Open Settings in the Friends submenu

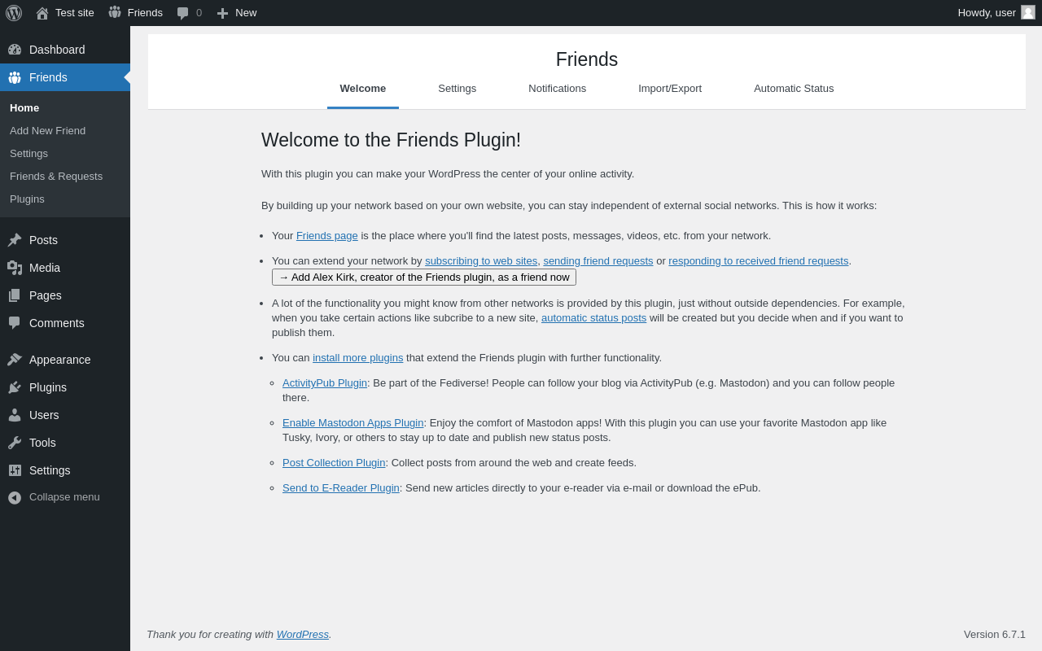(x=28, y=154)
